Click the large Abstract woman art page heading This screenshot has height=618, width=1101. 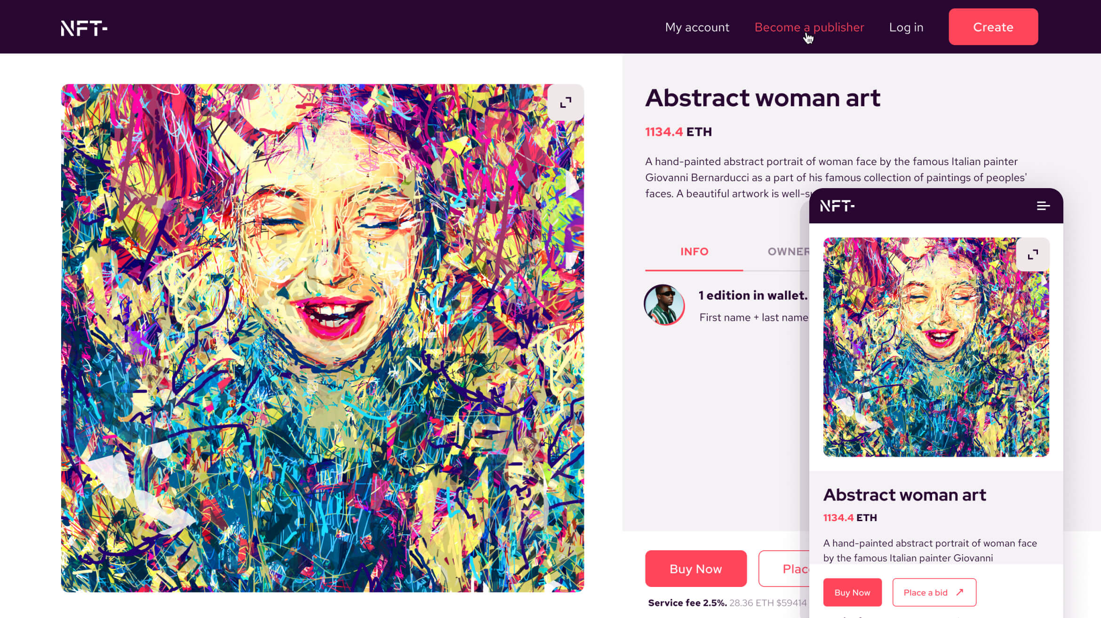coord(762,98)
